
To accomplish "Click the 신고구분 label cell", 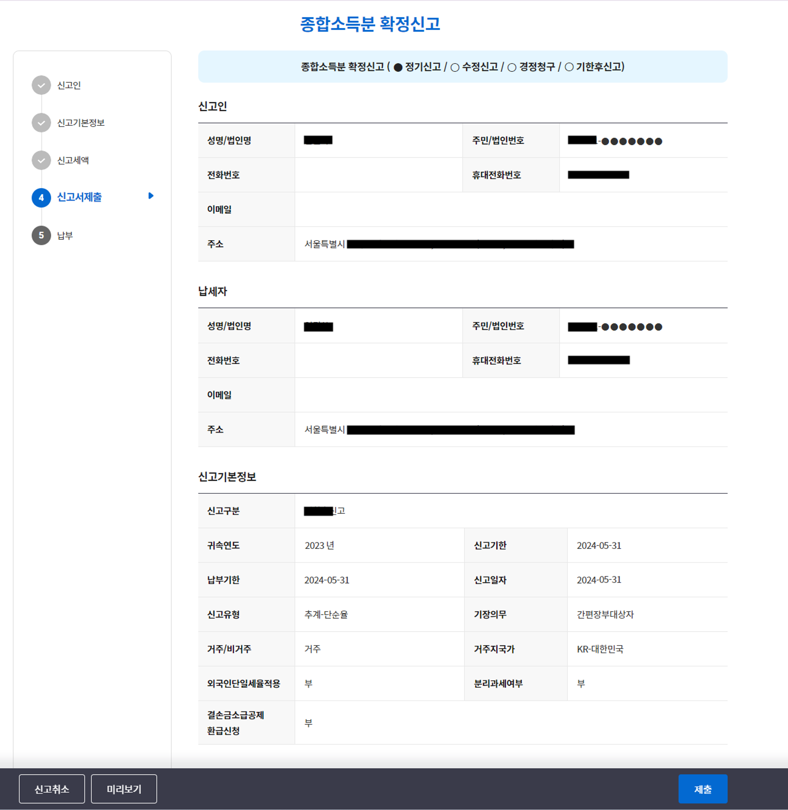I will point(246,511).
